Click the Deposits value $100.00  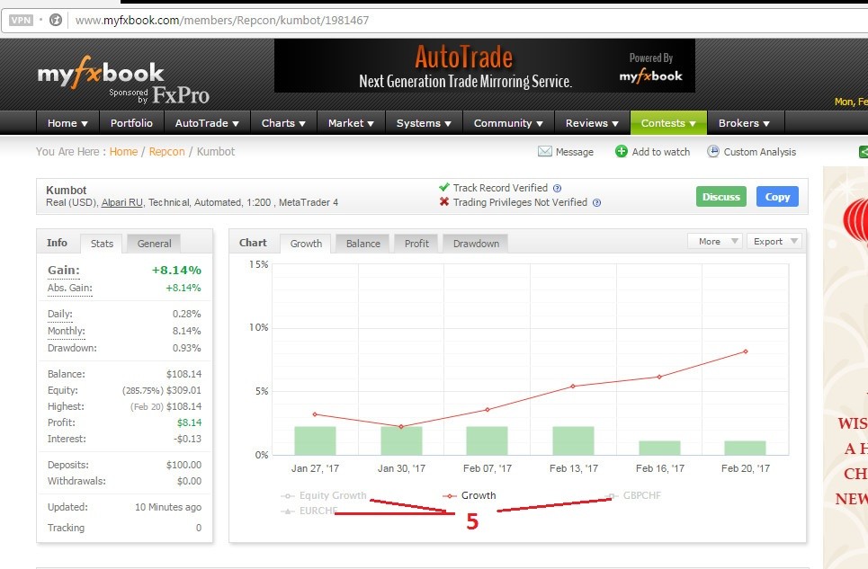click(x=183, y=465)
